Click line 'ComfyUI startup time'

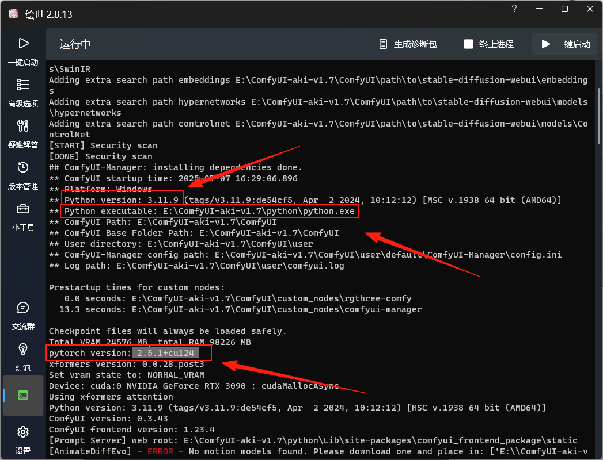173,179
